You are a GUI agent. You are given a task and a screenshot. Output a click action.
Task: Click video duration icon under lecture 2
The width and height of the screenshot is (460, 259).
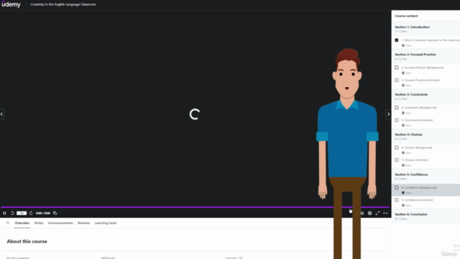(403, 73)
